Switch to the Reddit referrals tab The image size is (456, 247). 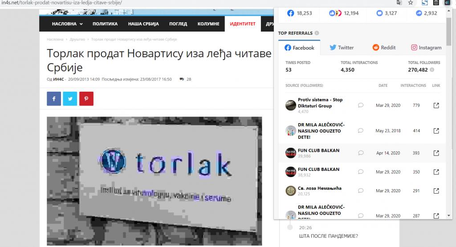point(384,47)
